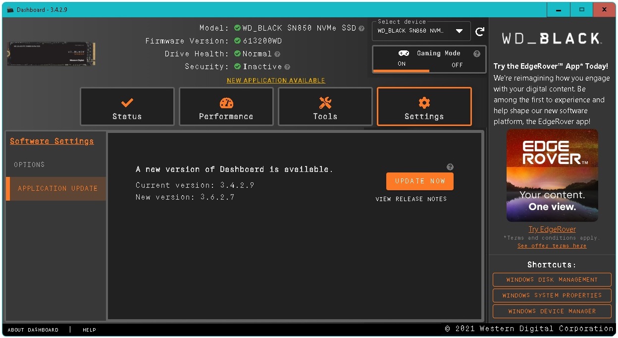Click the Western Digital Corporation copyright text
Screen dimensions: 618x338
(529, 329)
